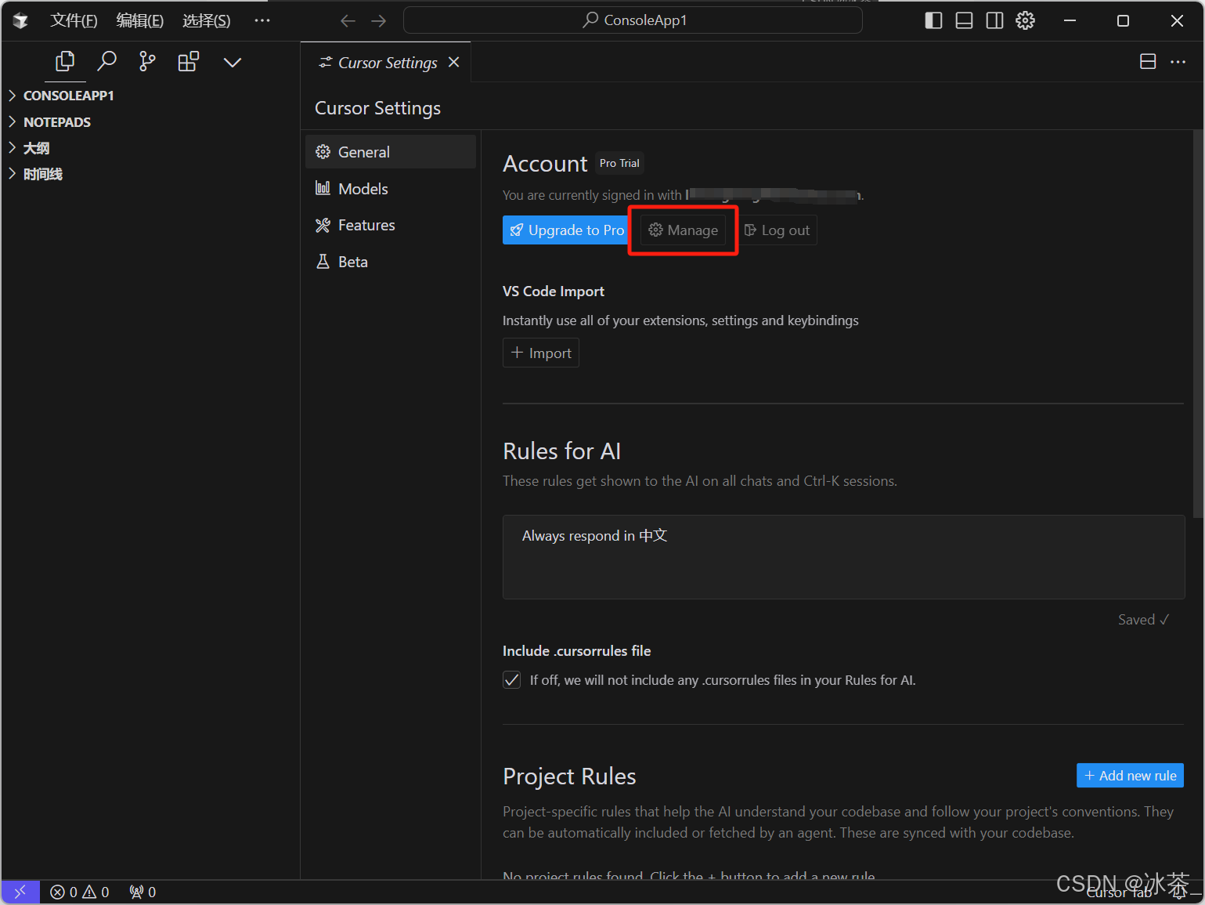Expand additional views chevron in sidebar
The width and height of the screenshot is (1205, 905).
click(x=233, y=62)
